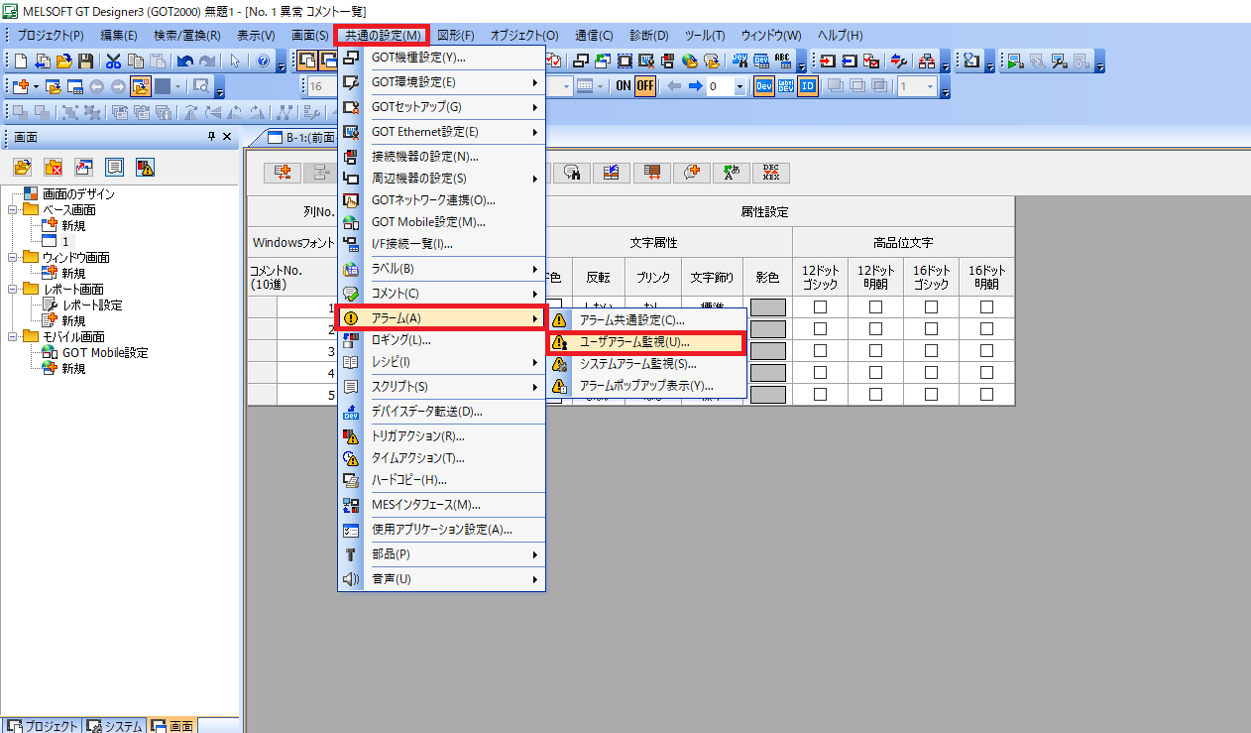This screenshot has width=1251, height=733.
Task: Click the new screen icon with plus
Action: click(x=22, y=86)
